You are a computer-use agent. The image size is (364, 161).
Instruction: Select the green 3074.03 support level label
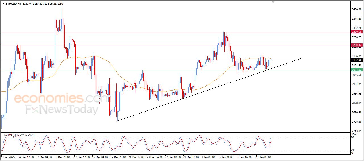[356, 70]
